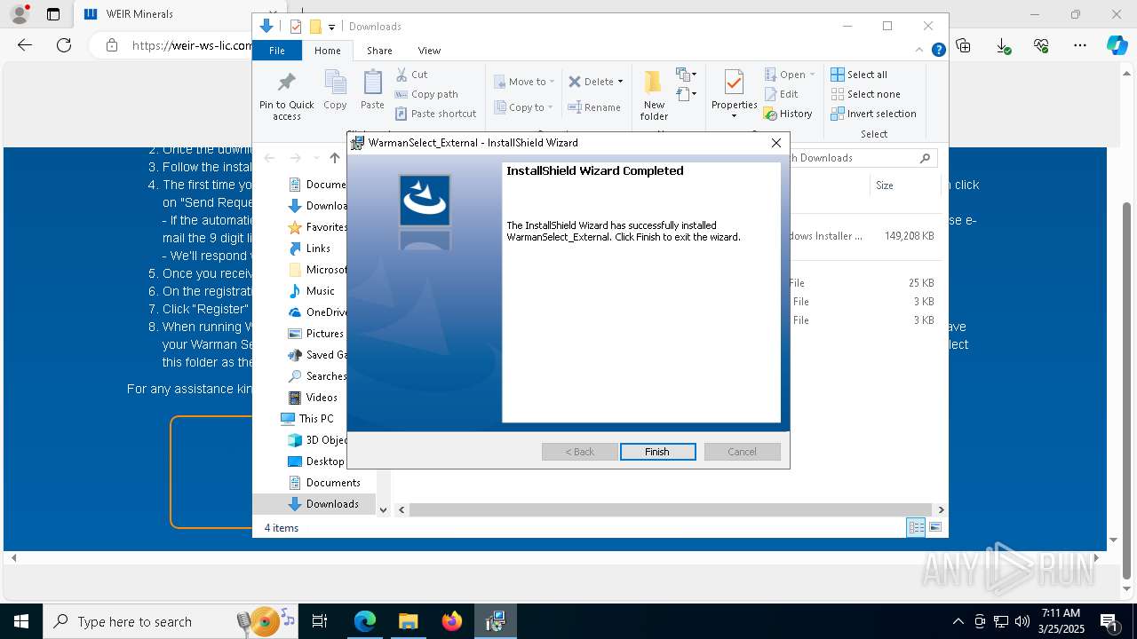Click the Edge browser refresh icon

pyautogui.click(x=64, y=45)
